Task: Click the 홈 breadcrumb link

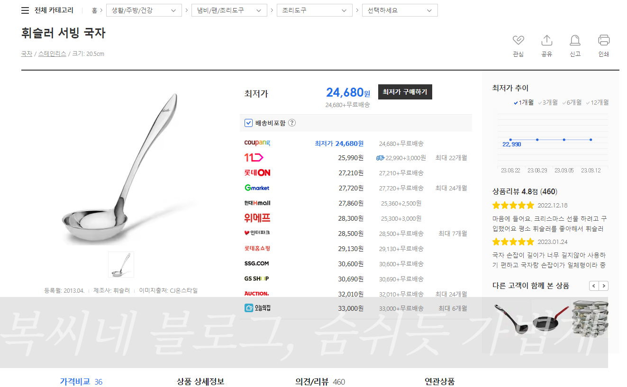Action: [x=94, y=10]
